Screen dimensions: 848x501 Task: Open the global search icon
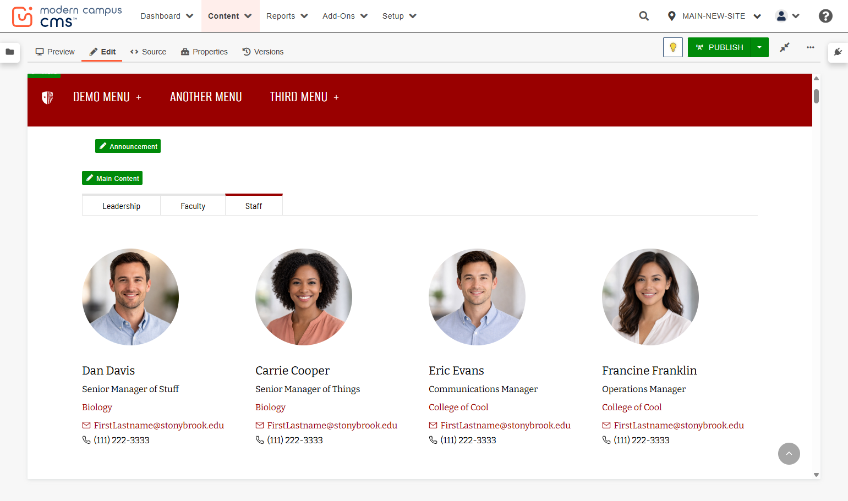pos(644,16)
